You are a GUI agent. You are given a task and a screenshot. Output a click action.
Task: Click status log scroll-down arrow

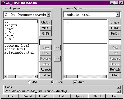[x=118, y=91]
